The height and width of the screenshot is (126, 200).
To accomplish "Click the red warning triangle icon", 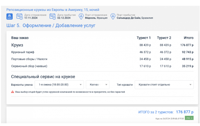I will tap(12, 92).
